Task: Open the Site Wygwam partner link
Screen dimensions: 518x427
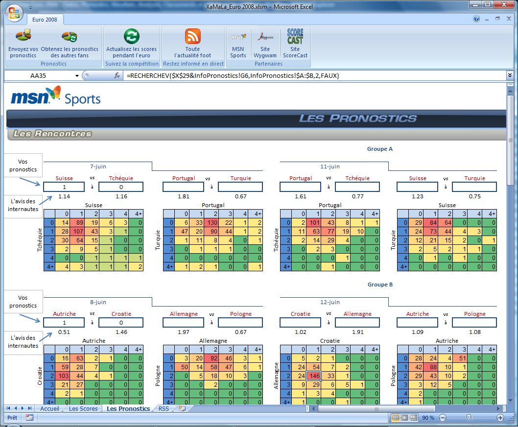Action: coord(265,44)
